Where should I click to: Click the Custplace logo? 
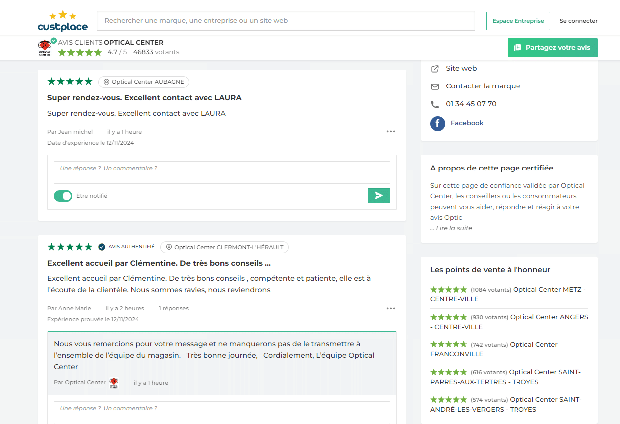click(x=62, y=21)
